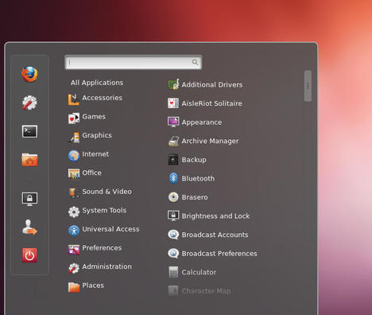Click the Administration category icon
Image resolution: width=372 pixels, height=315 pixels.
point(74,268)
